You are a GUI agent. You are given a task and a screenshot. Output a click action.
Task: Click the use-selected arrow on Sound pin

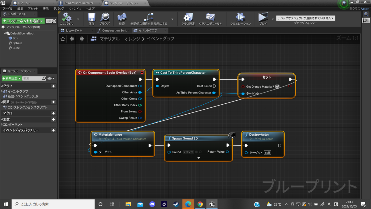click(196, 152)
